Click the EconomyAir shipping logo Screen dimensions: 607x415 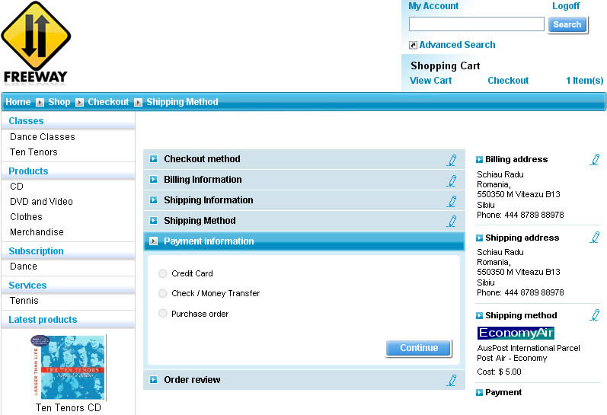(x=516, y=333)
